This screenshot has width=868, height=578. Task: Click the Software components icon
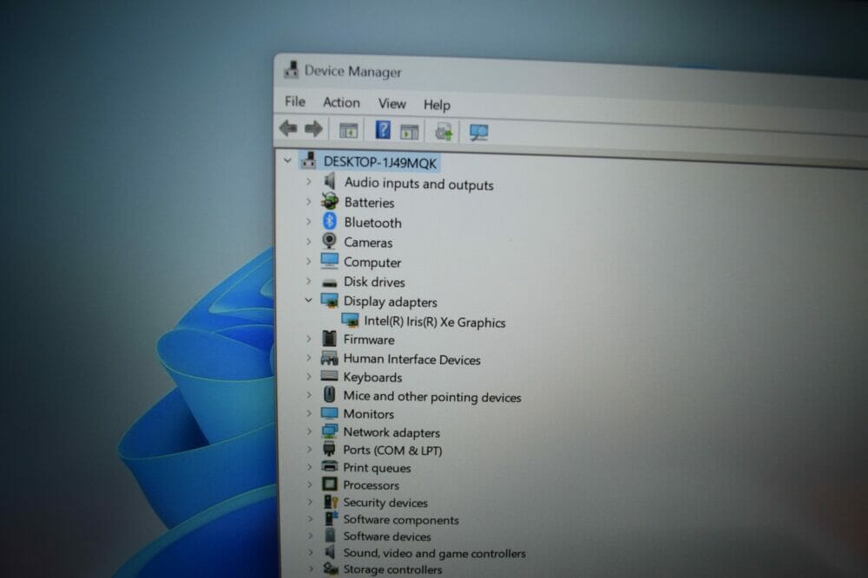[x=331, y=518]
